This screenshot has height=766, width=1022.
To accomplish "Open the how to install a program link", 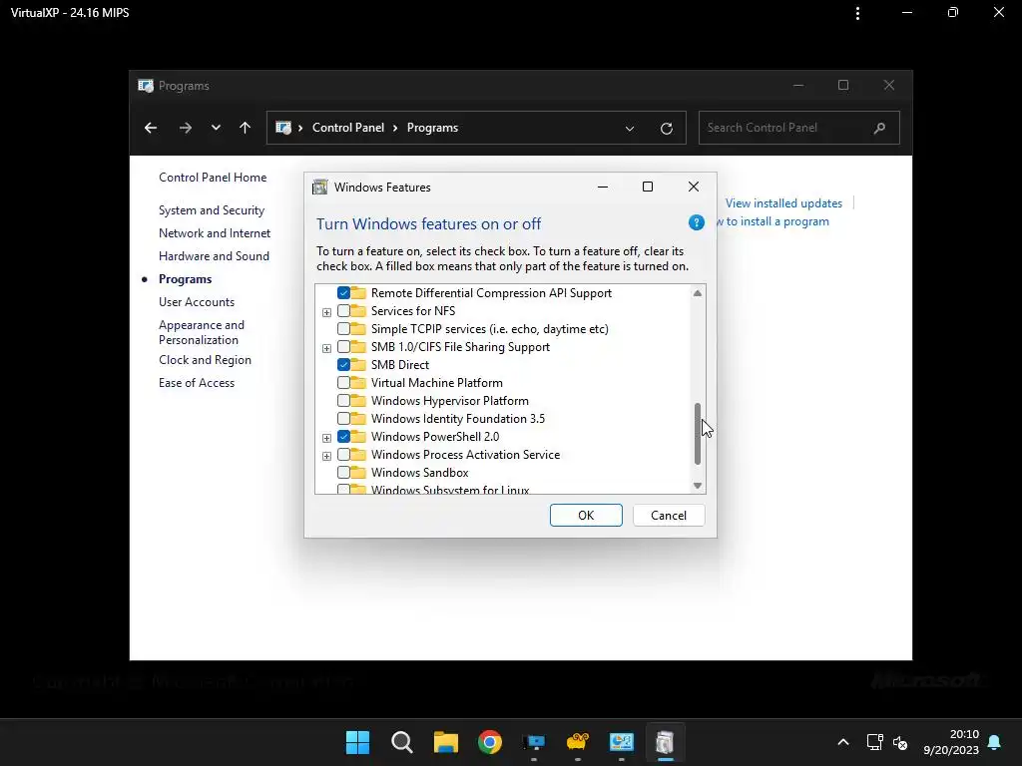I will (773, 221).
